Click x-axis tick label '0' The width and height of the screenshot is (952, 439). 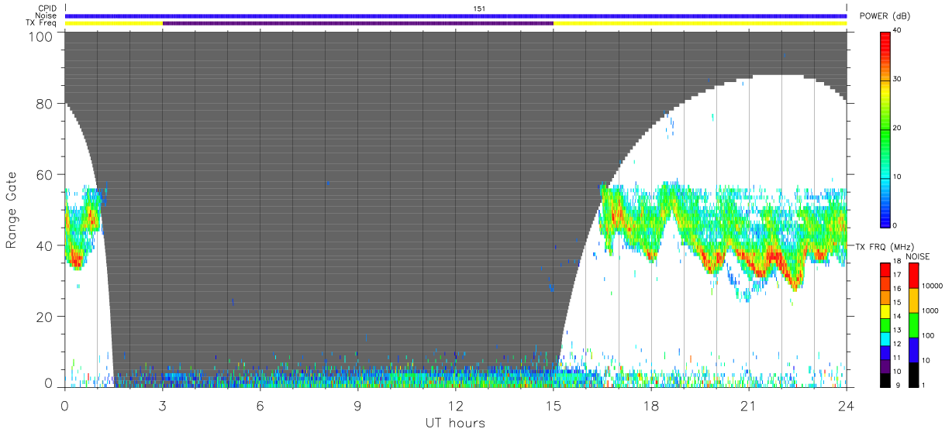65,405
